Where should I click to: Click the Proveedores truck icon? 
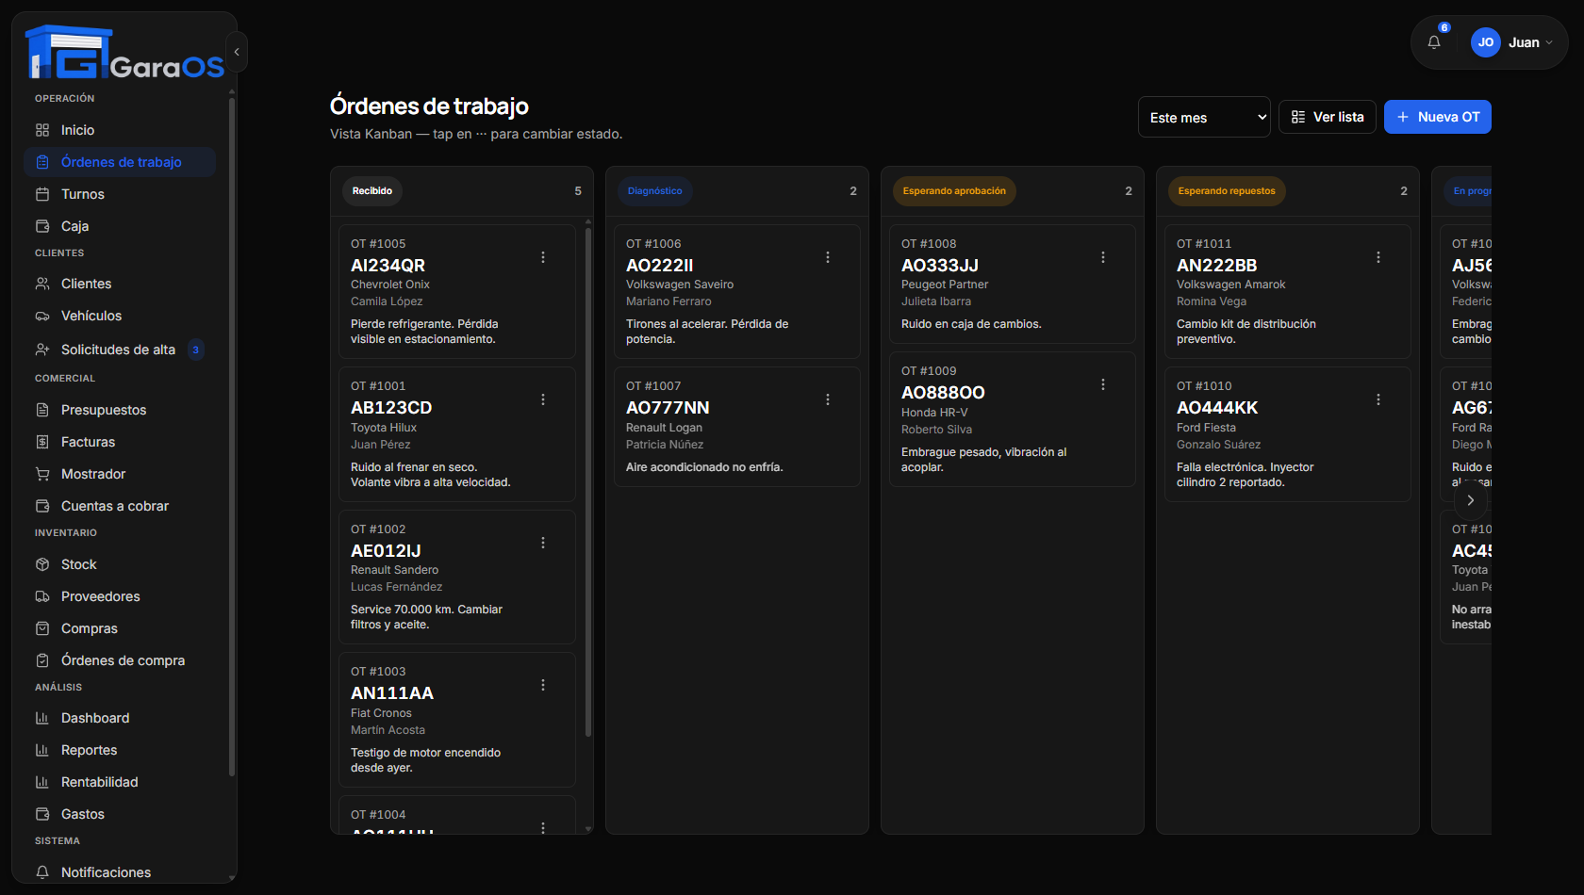click(x=42, y=596)
